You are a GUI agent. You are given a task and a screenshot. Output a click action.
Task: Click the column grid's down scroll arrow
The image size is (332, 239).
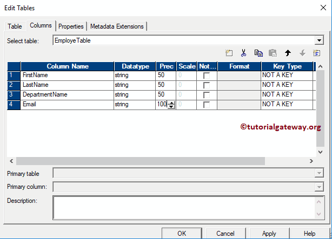[x=320, y=152]
